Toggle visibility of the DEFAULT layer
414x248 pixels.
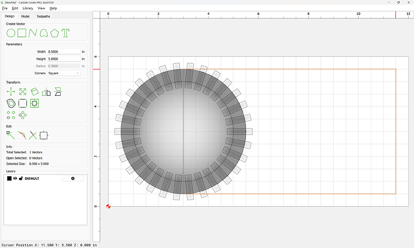click(x=16, y=179)
